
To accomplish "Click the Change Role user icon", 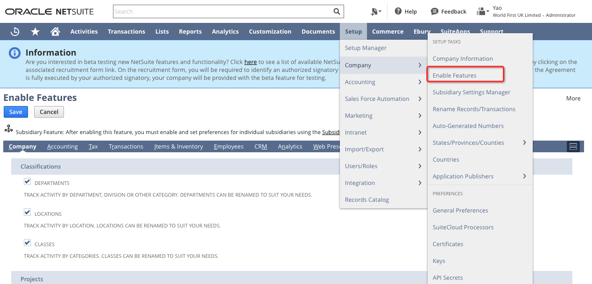I will pyautogui.click(x=482, y=11).
